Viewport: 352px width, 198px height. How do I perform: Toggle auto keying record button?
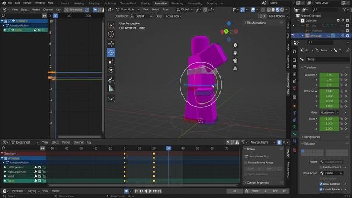(127, 191)
